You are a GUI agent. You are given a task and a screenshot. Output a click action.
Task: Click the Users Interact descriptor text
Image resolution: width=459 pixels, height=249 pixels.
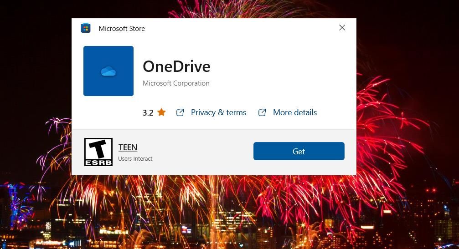pyautogui.click(x=135, y=159)
